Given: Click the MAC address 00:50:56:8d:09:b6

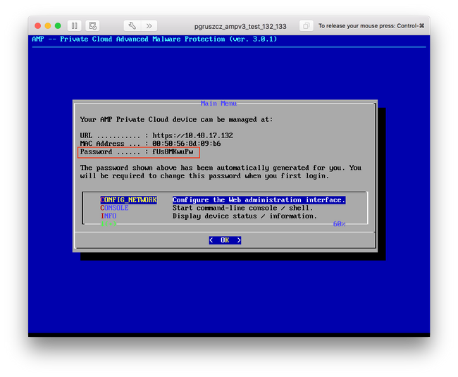Looking at the screenshot, I should pyautogui.click(x=186, y=144).
